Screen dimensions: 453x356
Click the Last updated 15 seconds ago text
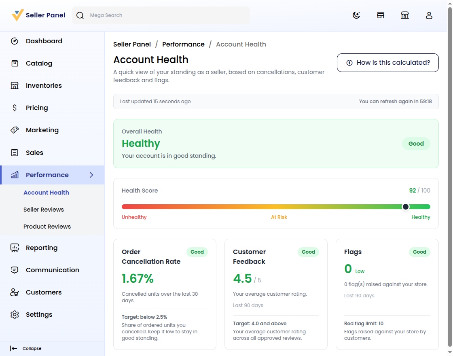155,102
